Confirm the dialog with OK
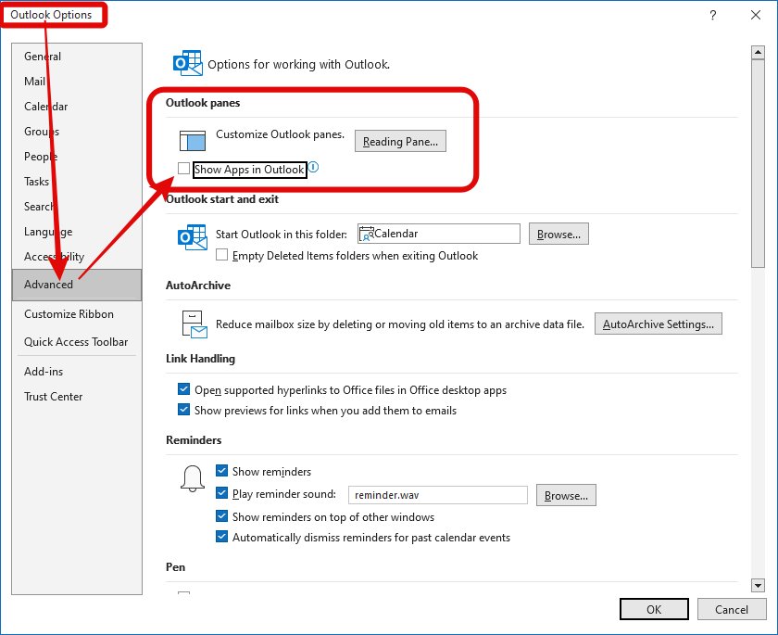The image size is (778, 635). 654,609
